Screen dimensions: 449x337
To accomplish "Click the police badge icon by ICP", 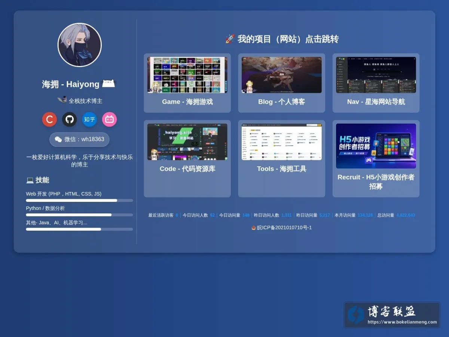I will pyautogui.click(x=254, y=228).
